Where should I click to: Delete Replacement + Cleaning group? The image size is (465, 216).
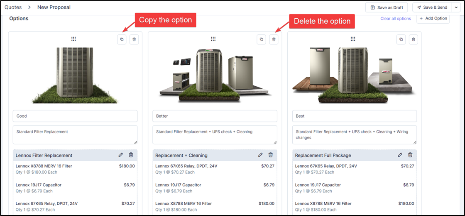pos(270,155)
